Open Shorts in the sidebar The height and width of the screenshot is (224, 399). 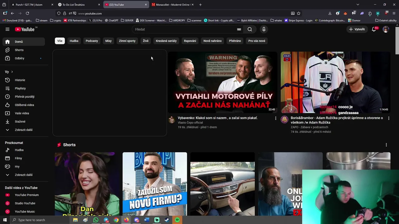pos(23,50)
